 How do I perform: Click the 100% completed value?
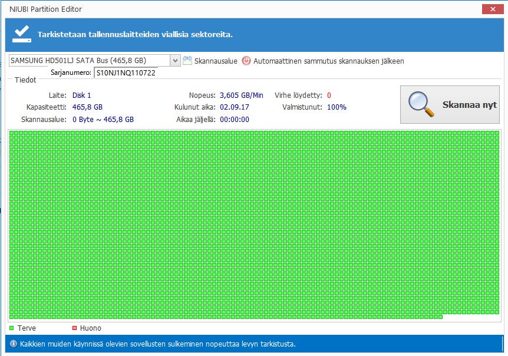tap(337, 107)
